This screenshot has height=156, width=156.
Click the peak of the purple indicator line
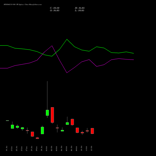click(52, 46)
